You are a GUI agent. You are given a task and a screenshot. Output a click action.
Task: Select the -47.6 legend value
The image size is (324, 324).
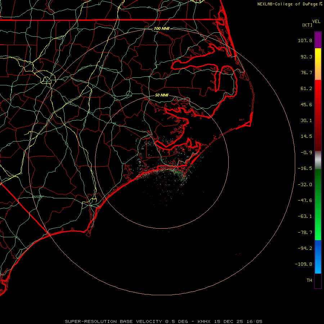tap(305, 201)
